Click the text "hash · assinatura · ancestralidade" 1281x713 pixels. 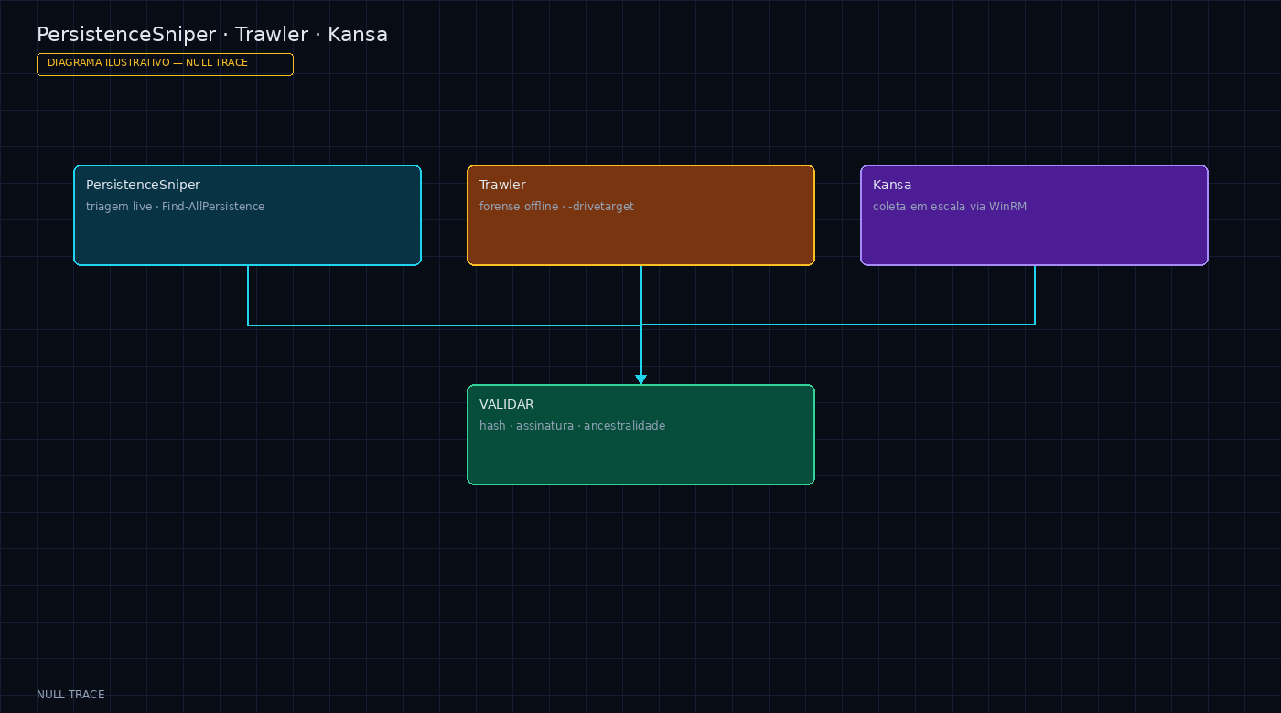point(572,426)
